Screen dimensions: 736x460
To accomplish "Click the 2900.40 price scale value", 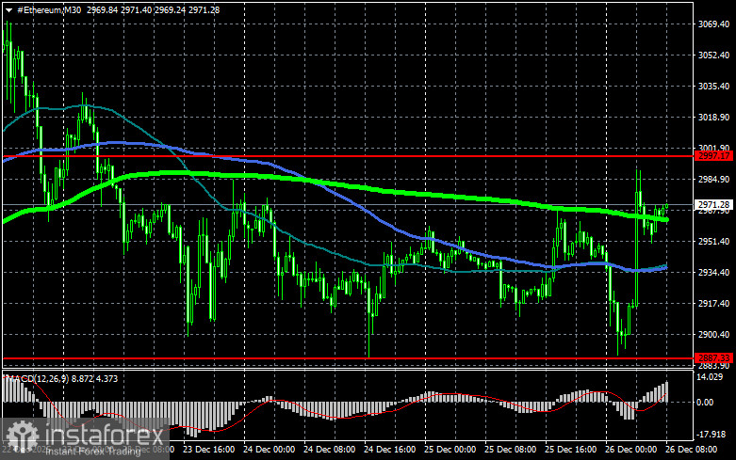I will click(x=713, y=335).
